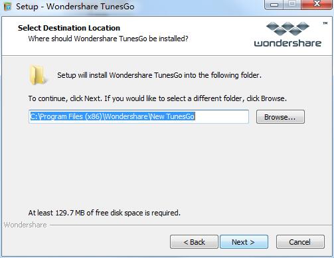Image resolution: width=334 pixels, height=258 pixels.
Task: Click the Wondershare diamond logo emblem
Action: tap(288, 29)
